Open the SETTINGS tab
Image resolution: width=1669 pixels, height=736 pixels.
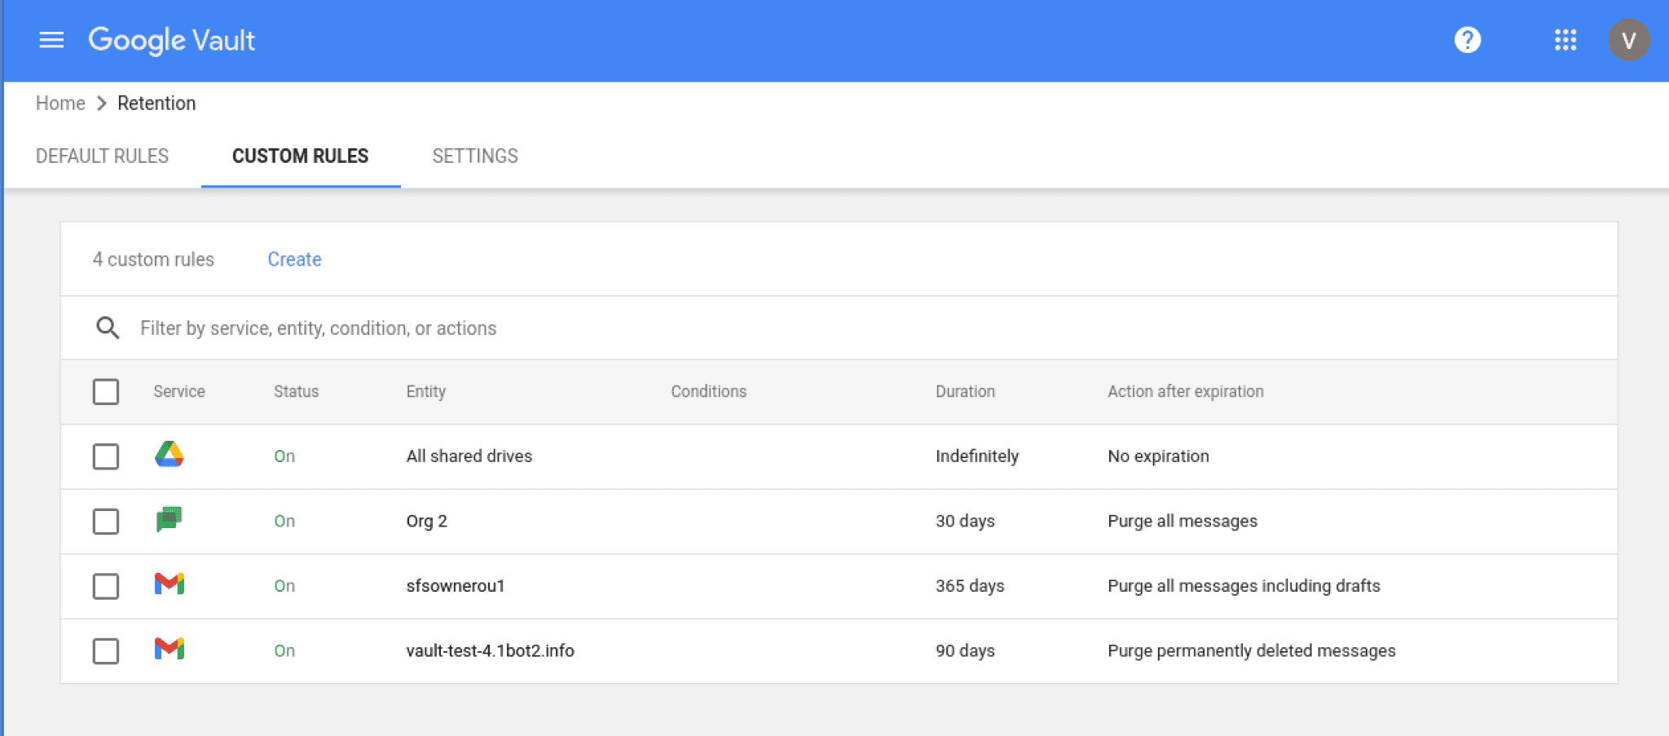[475, 156]
